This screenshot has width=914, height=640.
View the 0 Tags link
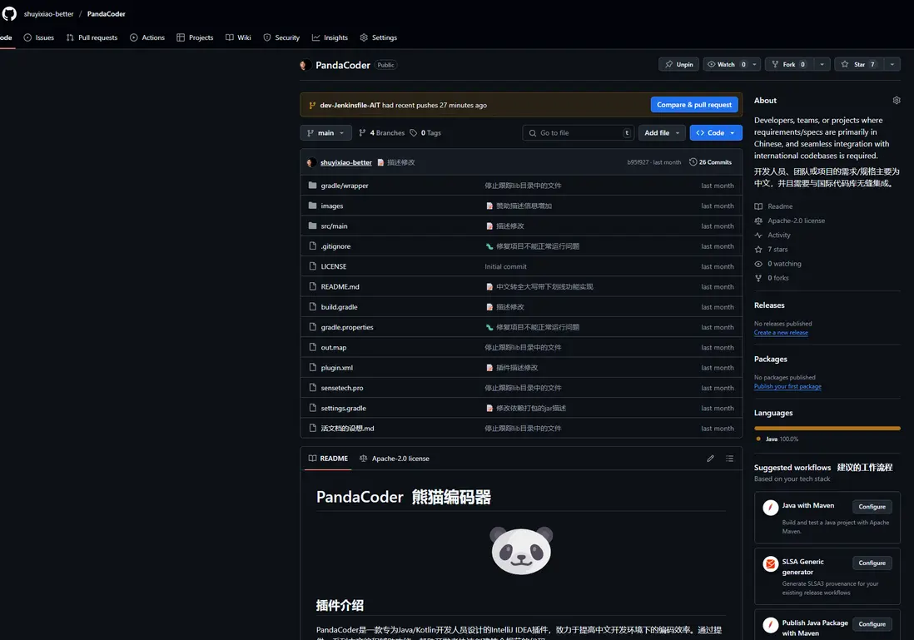point(425,133)
